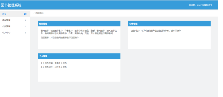Open 首页 menu item
The image size is (223, 97).
pyautogui.click(x=15, y=14)
